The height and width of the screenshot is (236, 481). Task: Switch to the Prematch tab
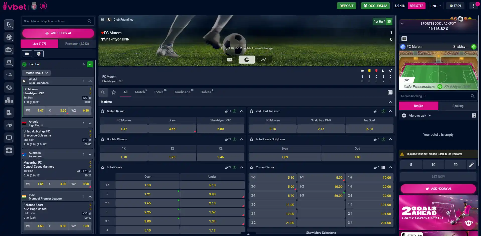tap(77, 44)
